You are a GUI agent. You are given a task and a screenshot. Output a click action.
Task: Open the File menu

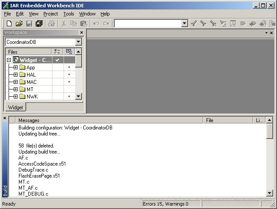[x=7, y=14]
